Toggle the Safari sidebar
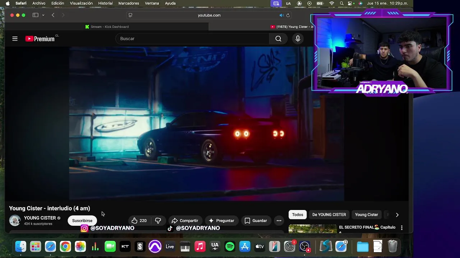 click(x=35, y=15)
